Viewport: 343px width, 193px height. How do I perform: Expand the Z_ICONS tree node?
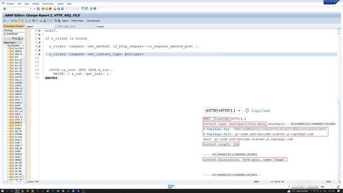tap(9, 129)
